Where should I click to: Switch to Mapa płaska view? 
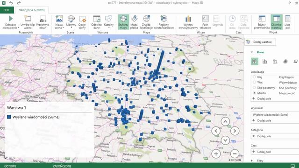[134, 22]
